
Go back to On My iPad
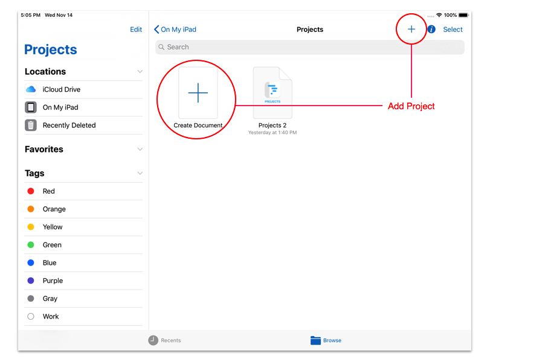(175, 29)
